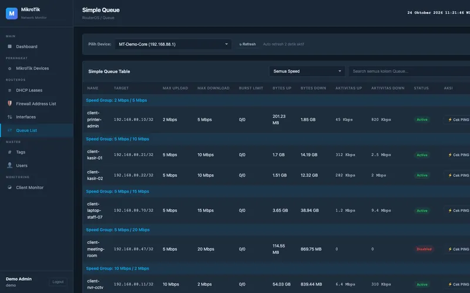The image size is (470, 293).
Task: Click the Dashboard sidebar icon
Action: coord(9,46)
